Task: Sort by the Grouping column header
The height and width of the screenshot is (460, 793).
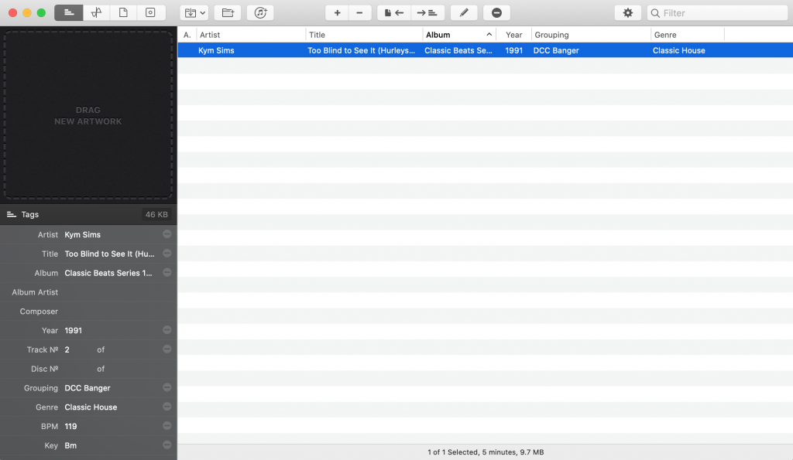Action: pyautogui.click(x=591, y=35)
